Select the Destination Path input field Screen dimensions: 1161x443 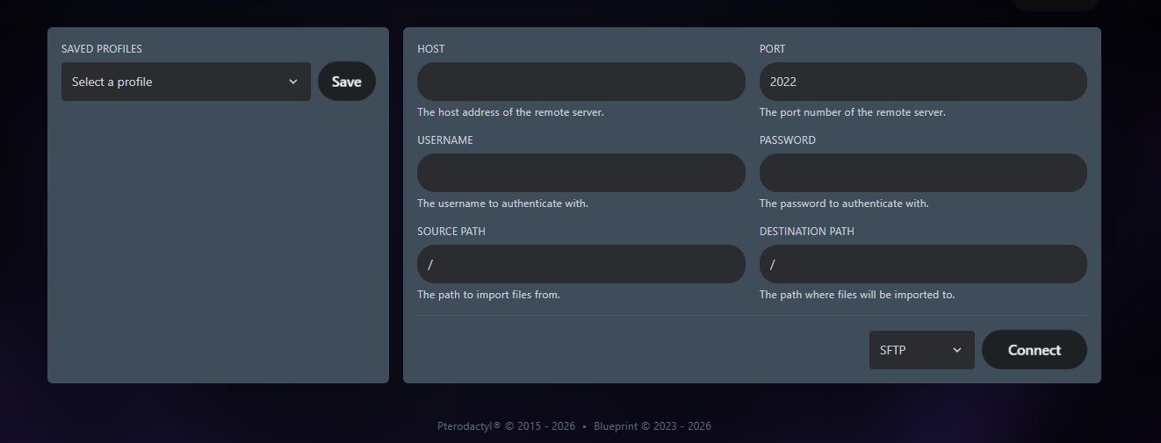[922, 264]
